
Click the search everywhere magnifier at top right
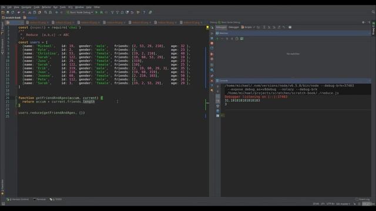coord(373,12)
